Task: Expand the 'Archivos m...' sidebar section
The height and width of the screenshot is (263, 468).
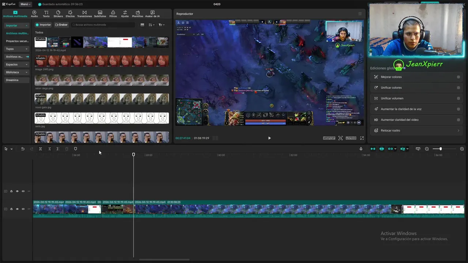Action: coord(16,57)
